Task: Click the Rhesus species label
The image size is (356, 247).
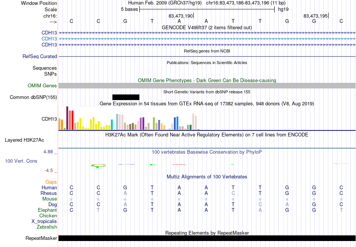Action: pyautogui.click(x=49, y=193)
